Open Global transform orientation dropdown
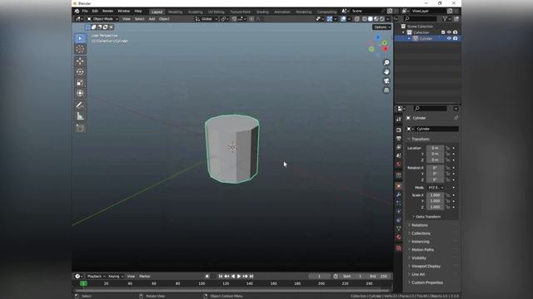 click(x=207, y=19)
